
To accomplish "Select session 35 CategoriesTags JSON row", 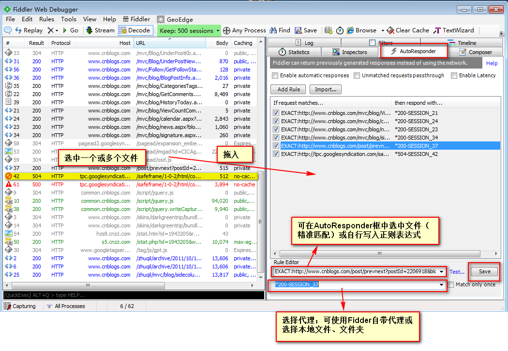I will point(131,86).
